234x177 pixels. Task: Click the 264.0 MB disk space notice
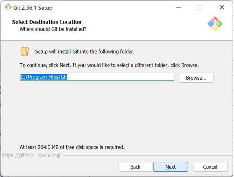72,147
